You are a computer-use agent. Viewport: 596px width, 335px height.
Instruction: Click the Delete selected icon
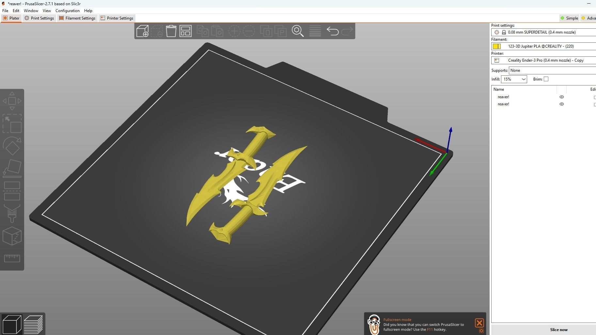pos(157,31)
